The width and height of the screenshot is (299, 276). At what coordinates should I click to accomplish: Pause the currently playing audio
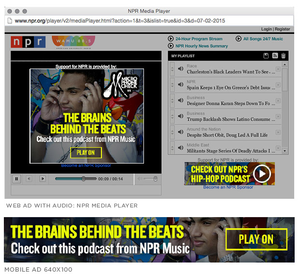pos(16,179)
